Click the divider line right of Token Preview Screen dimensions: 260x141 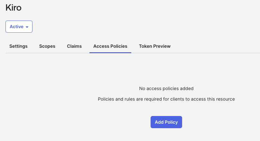point(216,53)
